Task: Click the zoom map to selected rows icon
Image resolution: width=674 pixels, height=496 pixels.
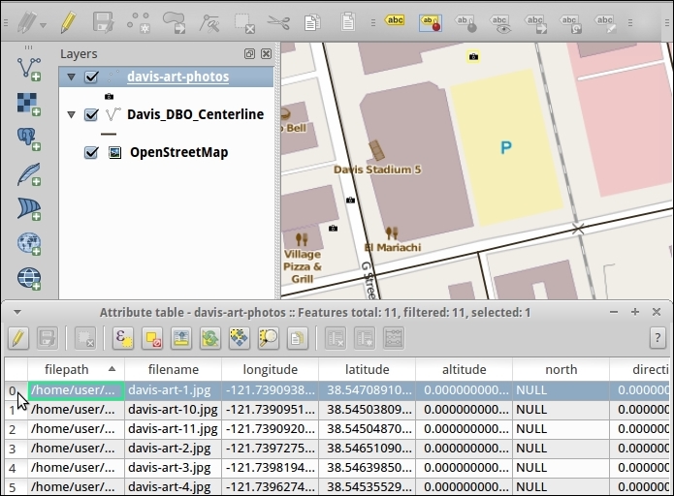Action: click(268, 338)
